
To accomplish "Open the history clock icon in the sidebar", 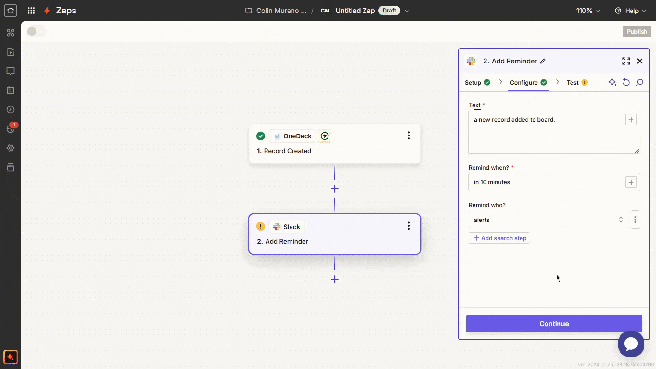I will point(11,110).
